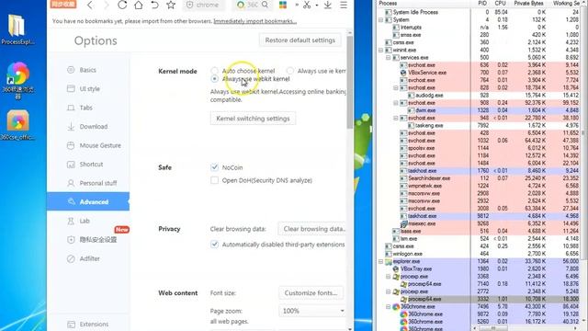Go back using browser back arrow
The image size is (588, 331).
[90, 5]
